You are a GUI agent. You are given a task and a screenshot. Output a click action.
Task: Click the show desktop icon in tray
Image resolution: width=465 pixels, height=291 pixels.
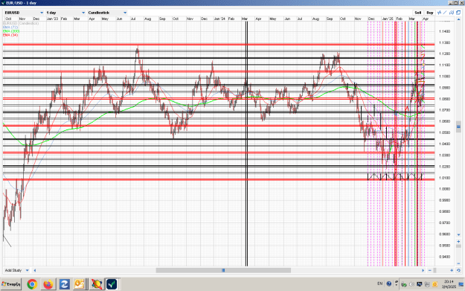coord(461,284)
